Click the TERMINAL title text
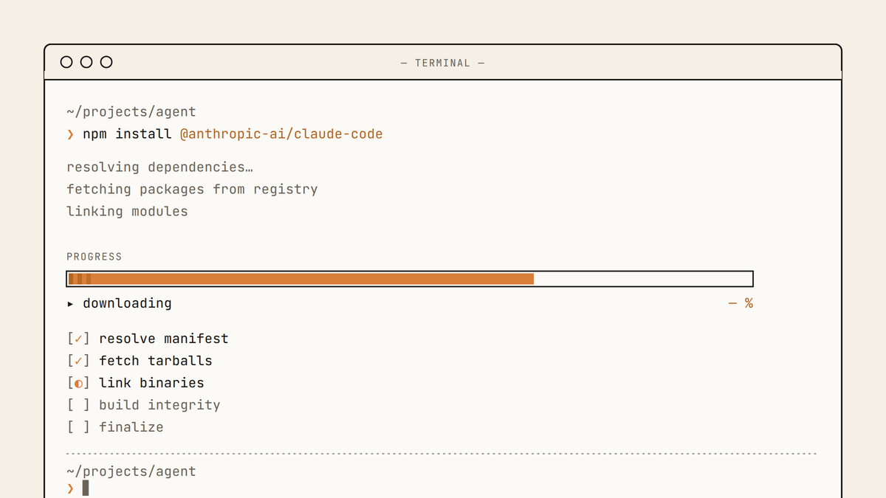 442,63
